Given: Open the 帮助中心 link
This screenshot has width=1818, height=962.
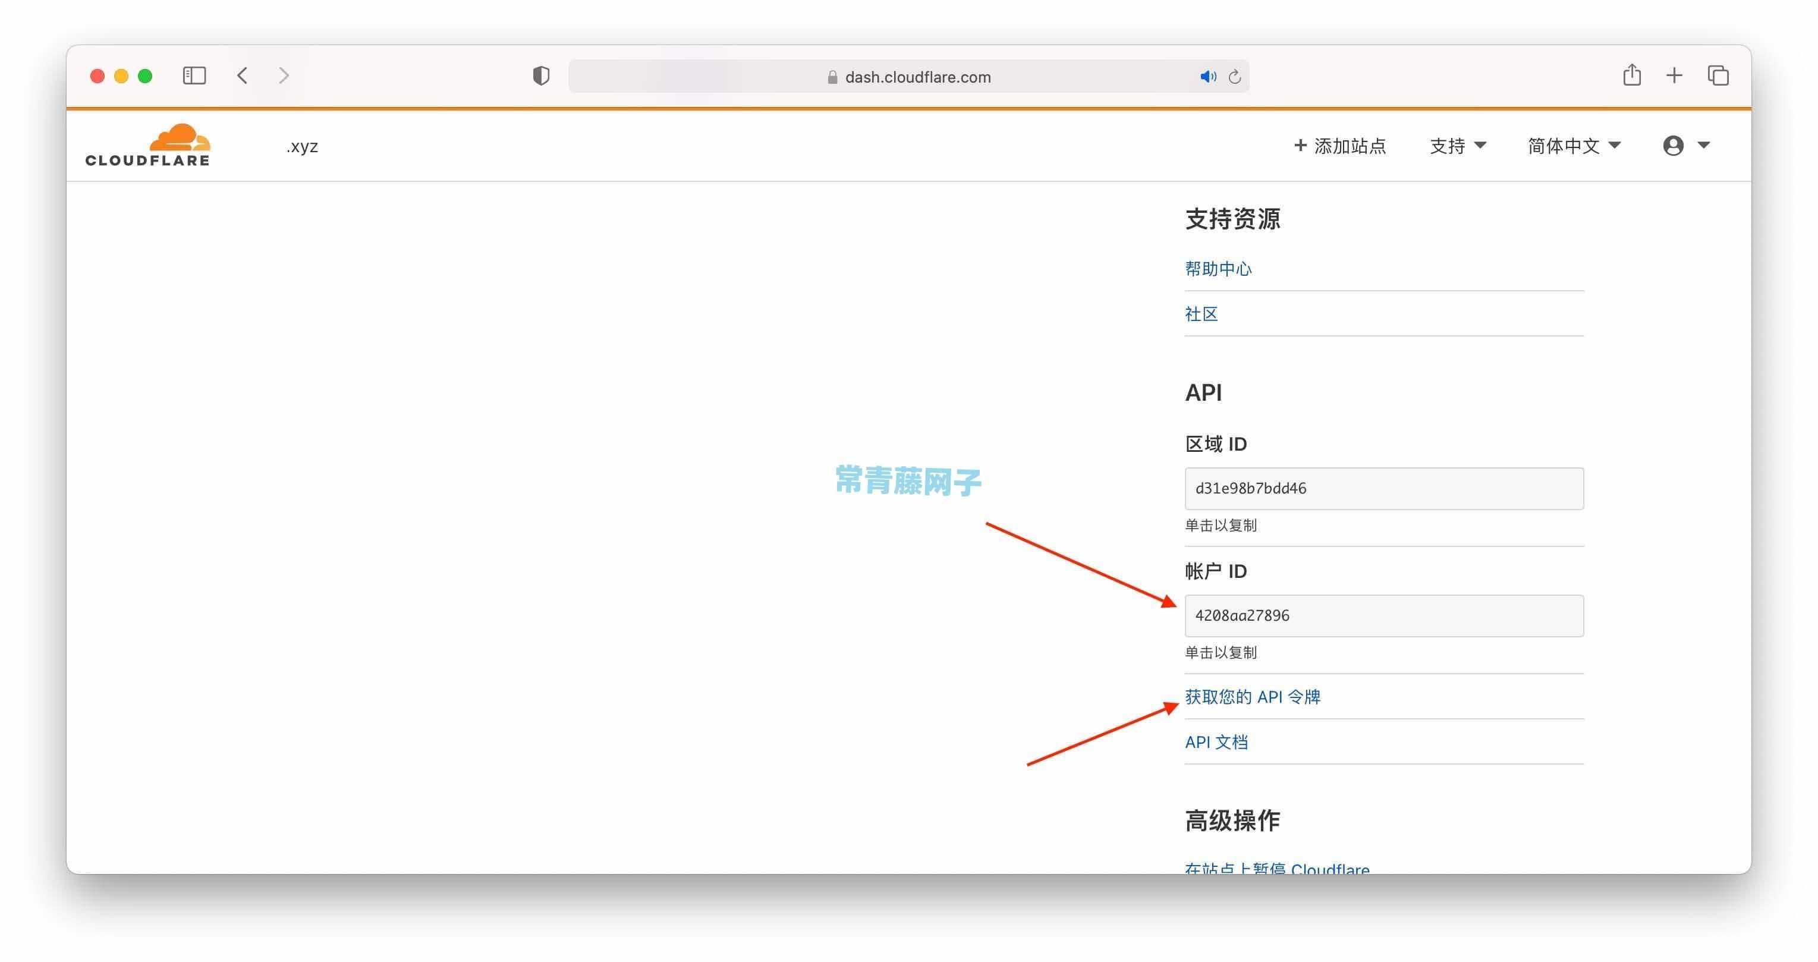Looking at the screenshot, I should click(x=1218, y=268).
